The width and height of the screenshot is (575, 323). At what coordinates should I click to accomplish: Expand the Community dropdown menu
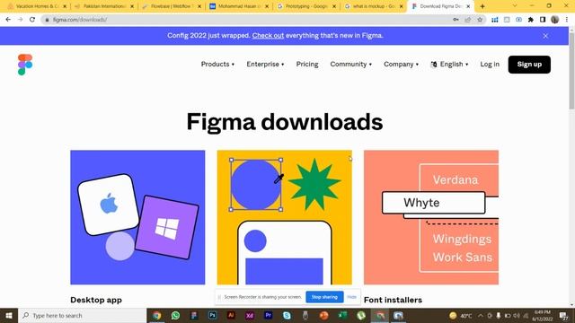pyautogui.click(x=351, y=64)
